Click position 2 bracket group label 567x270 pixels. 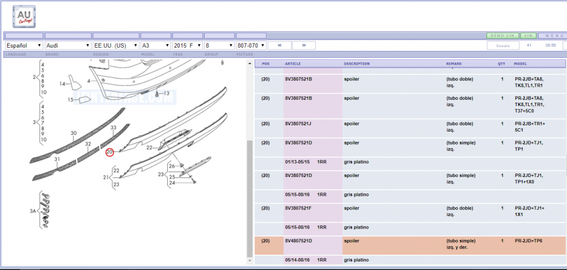click(x=35, y=77)
